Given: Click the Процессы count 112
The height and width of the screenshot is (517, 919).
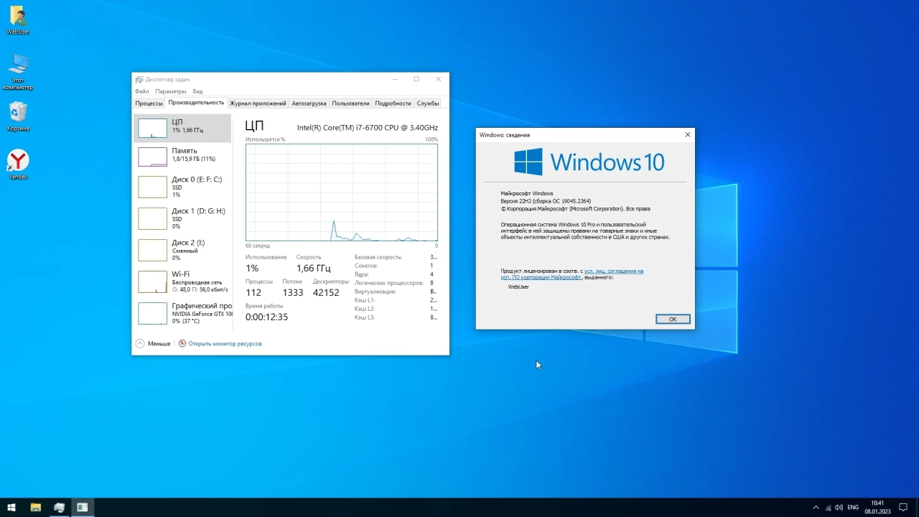Looking at the screenshot, I should point(253,292).
